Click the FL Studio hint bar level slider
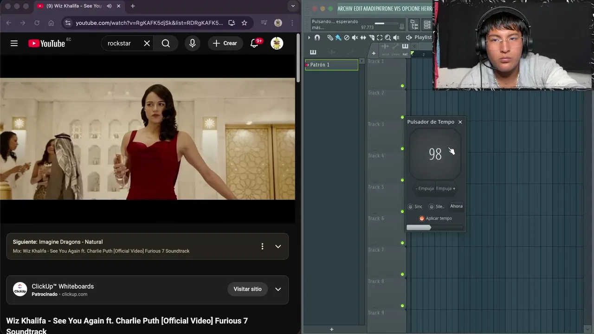 coord(386,23)
